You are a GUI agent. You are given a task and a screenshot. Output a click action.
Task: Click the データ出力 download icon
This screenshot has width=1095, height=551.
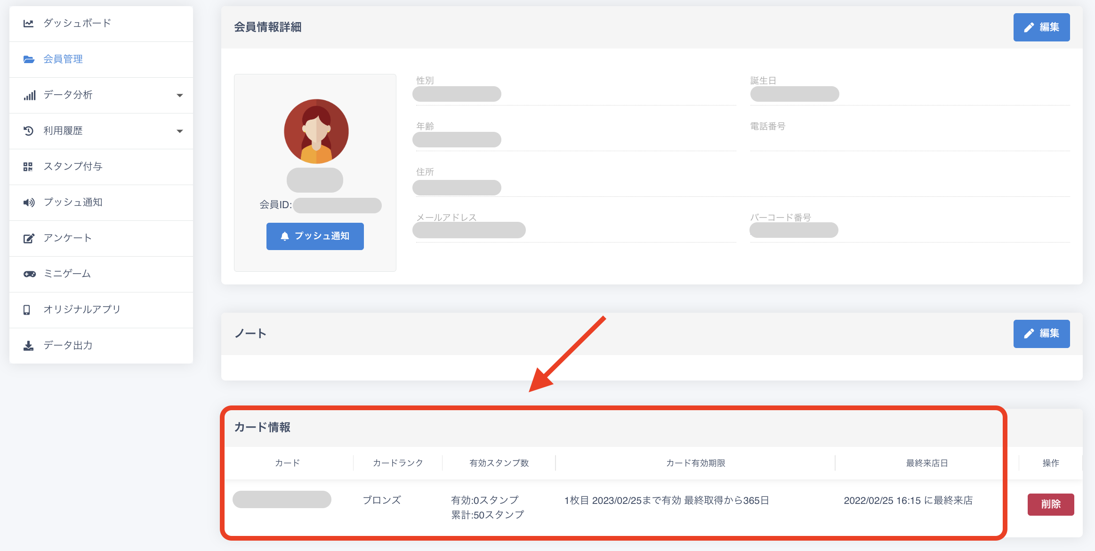coord(29,346)
